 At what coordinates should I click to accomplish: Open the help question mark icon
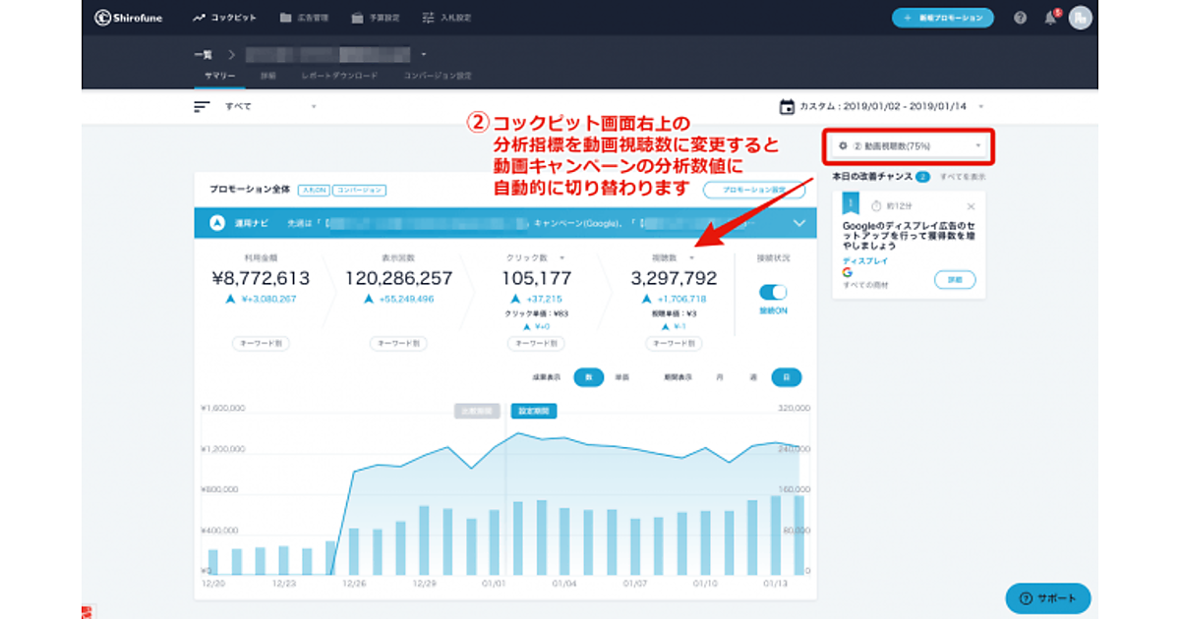point(1020,18)
